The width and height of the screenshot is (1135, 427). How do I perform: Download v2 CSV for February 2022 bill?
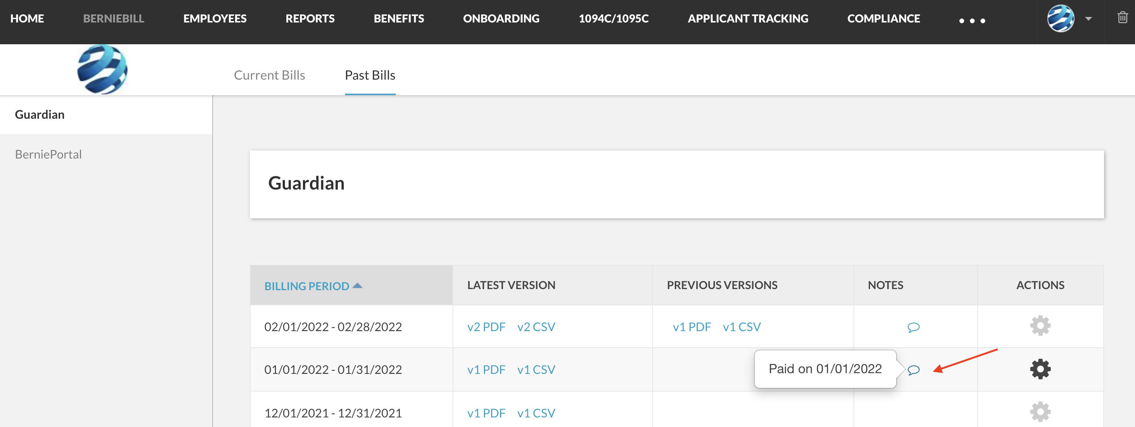pyautogui.click(x=536, y=327)
